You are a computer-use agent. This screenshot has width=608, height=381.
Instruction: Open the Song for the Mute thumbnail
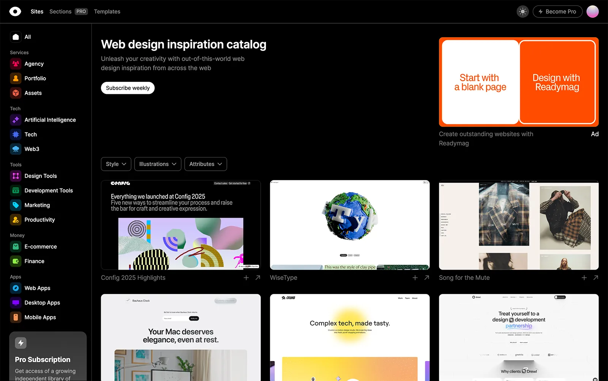519,225
